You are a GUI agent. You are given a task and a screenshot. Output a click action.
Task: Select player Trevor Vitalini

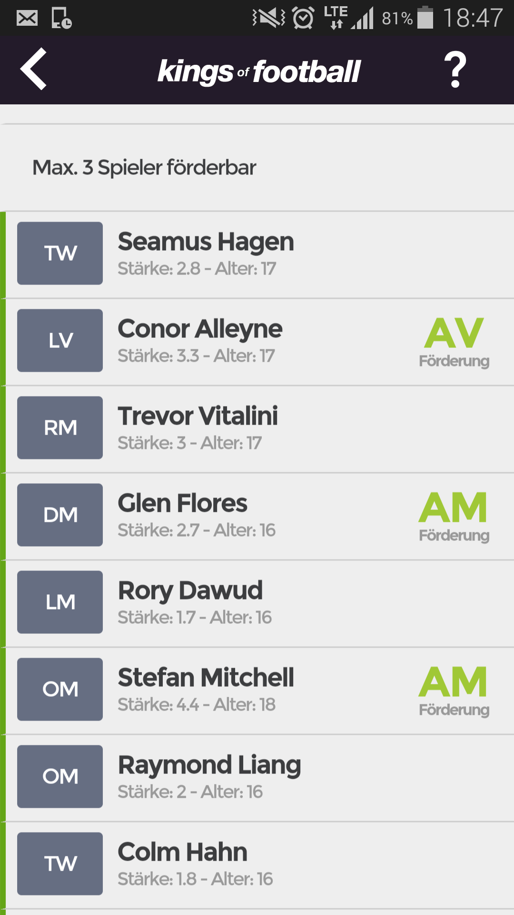[257, 429]
